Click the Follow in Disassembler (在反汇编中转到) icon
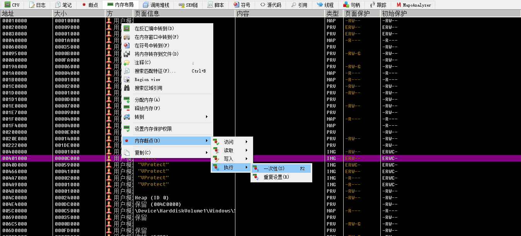 click(x=126, y=29)
